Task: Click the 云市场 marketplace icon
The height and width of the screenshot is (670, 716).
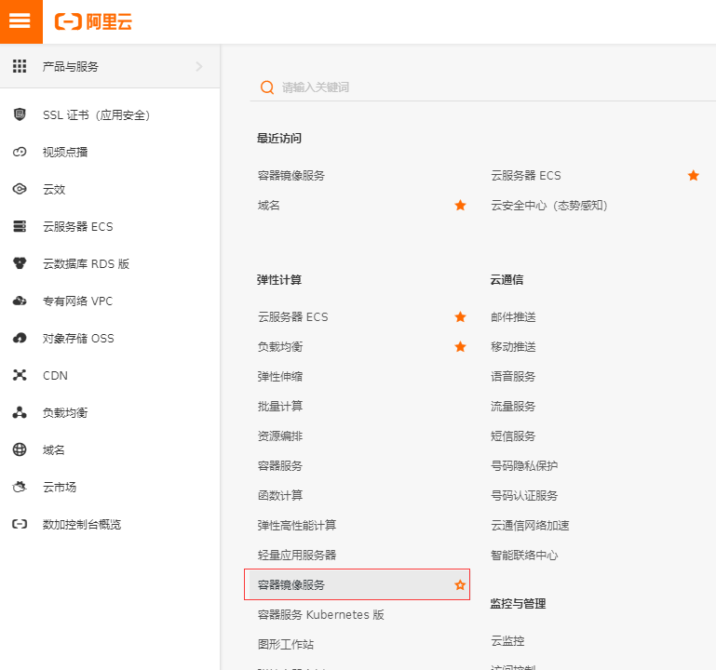Action: point(20,487)
